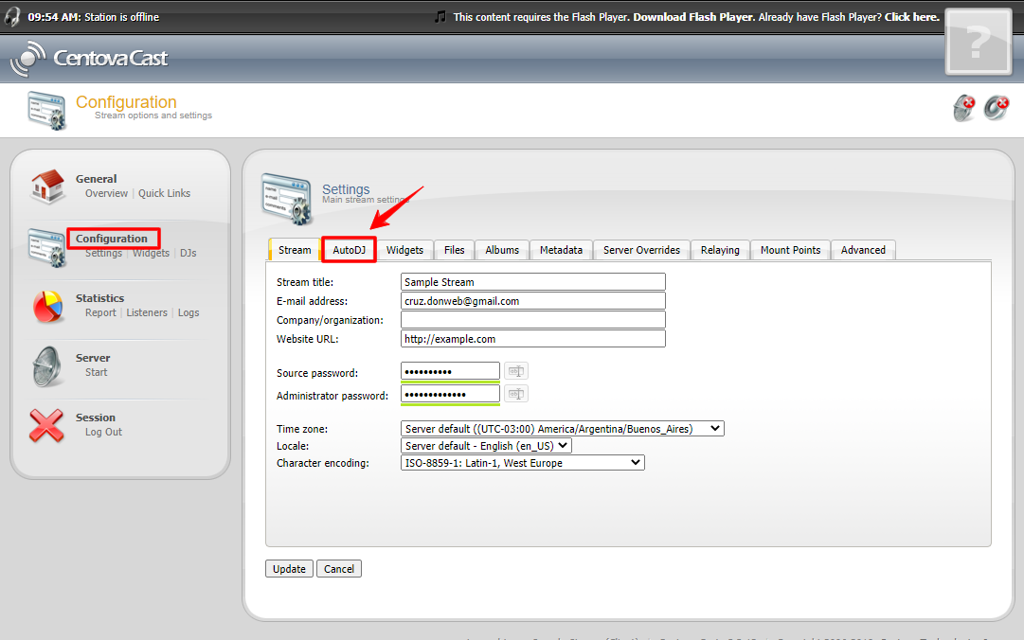Switch to the AutoDJ tab
The height and width of the screenshot is (640, 1024).
click(349, 250)
